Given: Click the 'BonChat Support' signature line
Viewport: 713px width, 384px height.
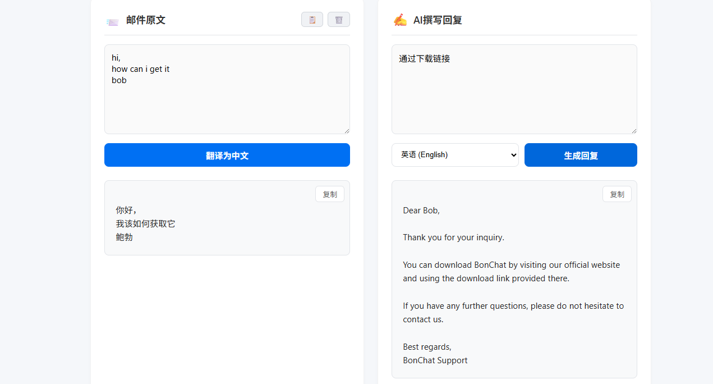Looking at the screenshot, I should coord(435,360).
